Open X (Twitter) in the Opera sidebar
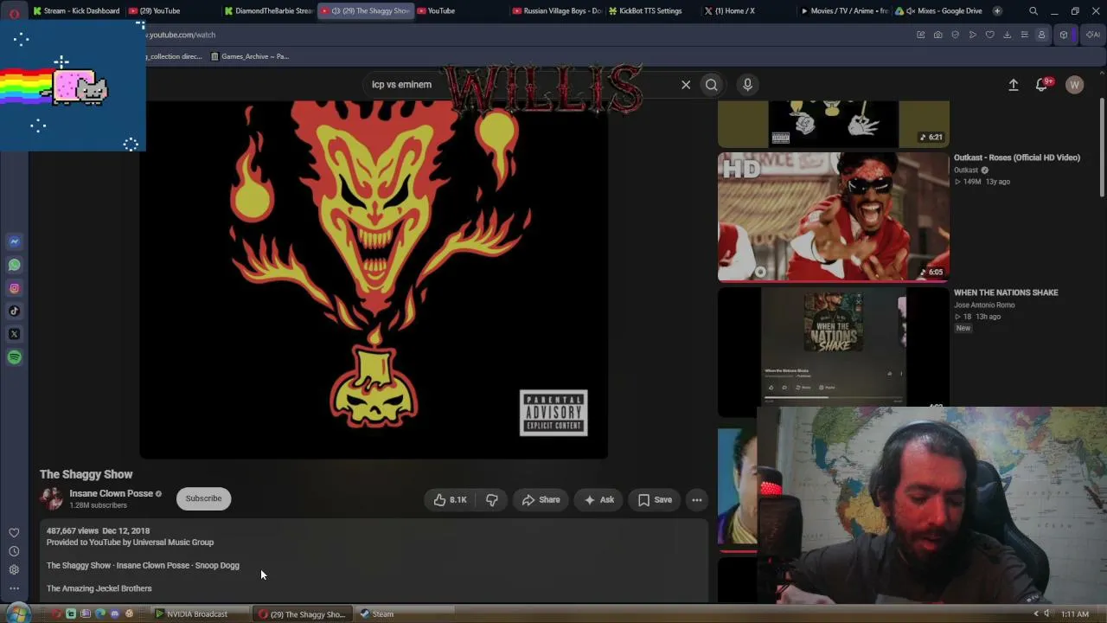This screenshot has width=1107, height=623. pos(14,334)
